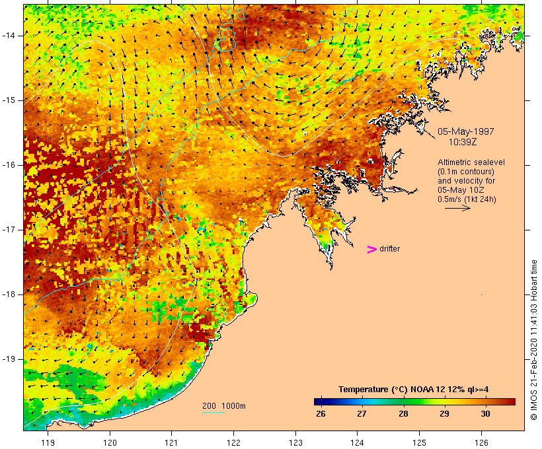The width and height of the screenshot is (542, 449).
Task: Click the velocity scale reference arrow
Action: click(x=457, y=208)
